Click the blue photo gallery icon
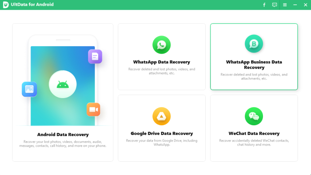The height and width of the screenshot is (175, 311). [x=29, y=89]
